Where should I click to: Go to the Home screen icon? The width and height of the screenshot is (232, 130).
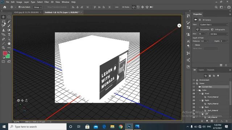click(5, 7)
